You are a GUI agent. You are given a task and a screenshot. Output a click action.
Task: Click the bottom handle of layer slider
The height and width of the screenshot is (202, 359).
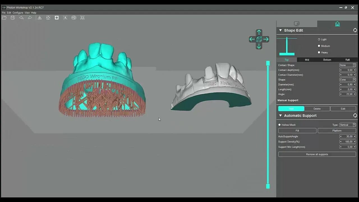pyautogui.click(x=268, y=186)
